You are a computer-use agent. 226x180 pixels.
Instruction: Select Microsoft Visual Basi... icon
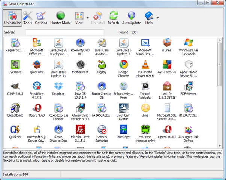145,43
